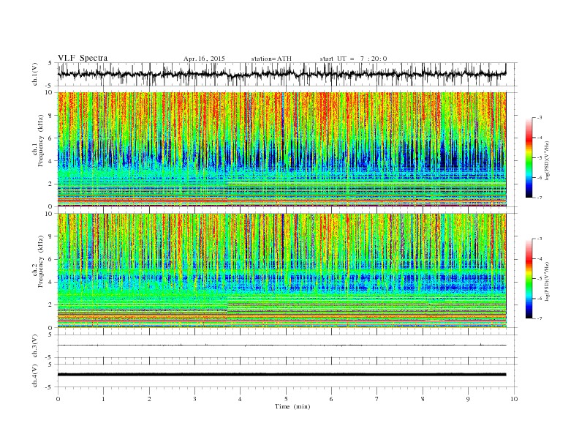Select the 'Time (min)' x-axis label
This screenshot has width=579, height=448.
click(292, 406)
